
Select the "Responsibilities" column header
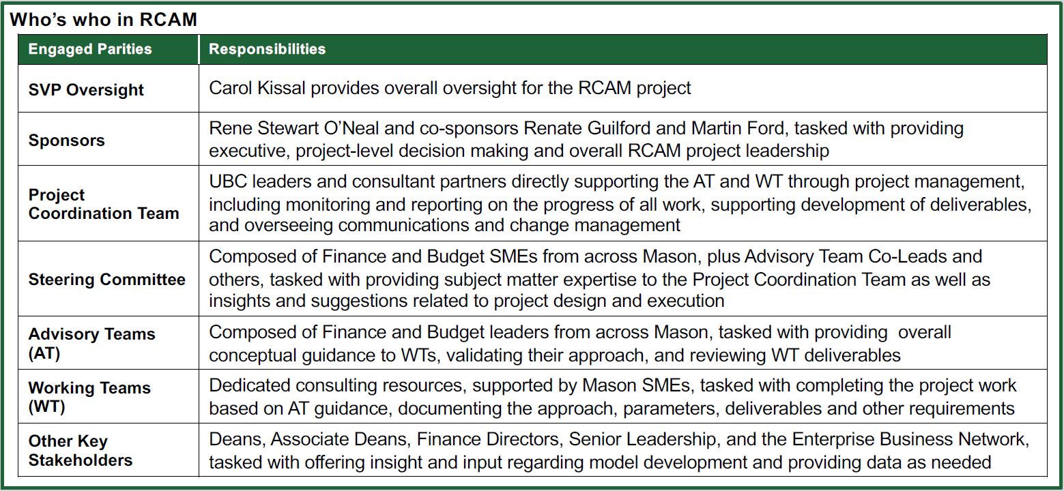267,49
